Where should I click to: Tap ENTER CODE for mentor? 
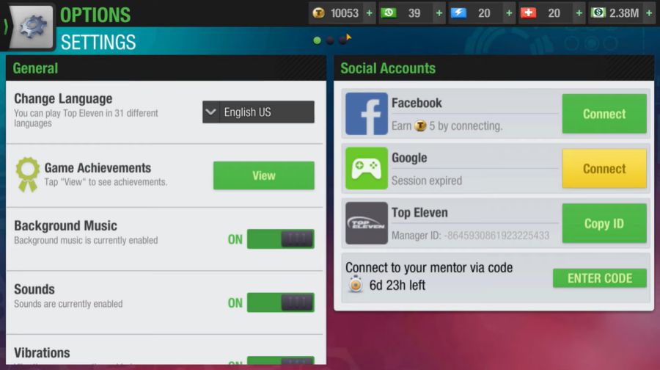(599, 278)
